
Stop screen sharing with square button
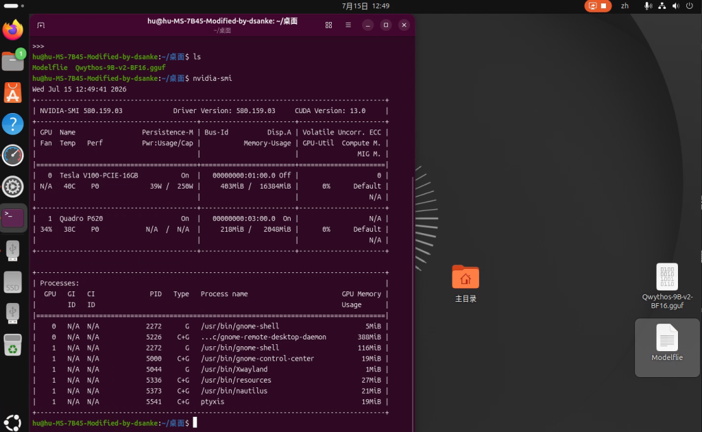point(603,5)
